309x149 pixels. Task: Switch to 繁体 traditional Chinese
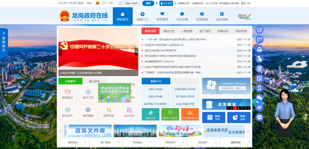click(244, 3)
